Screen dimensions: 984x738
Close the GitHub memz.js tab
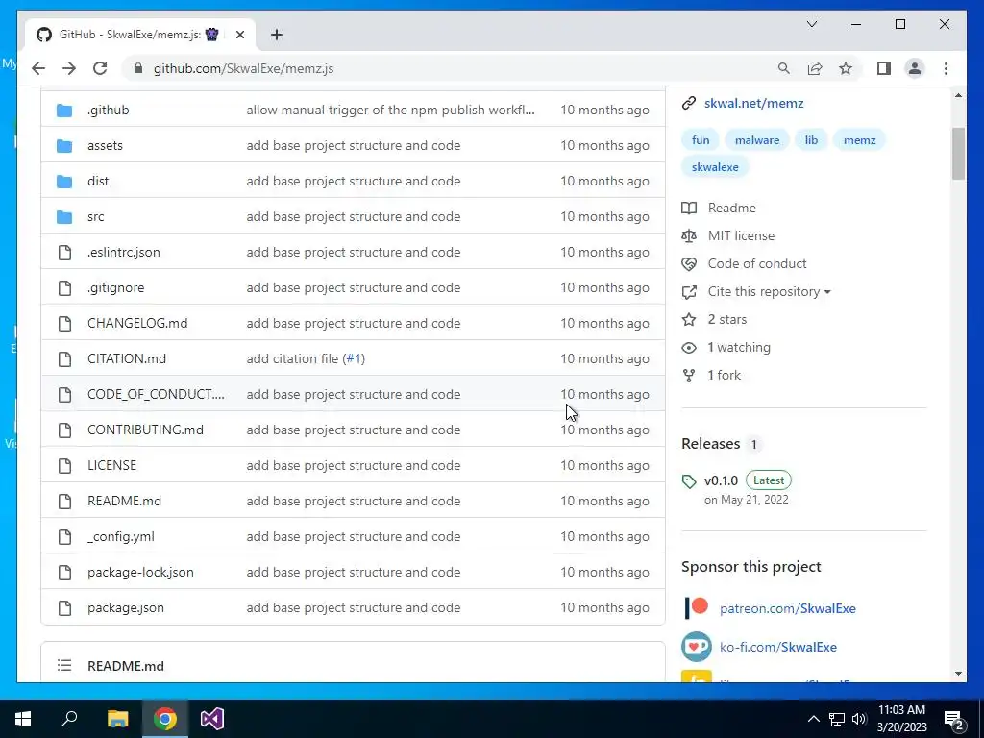click(x=239, y=35)
